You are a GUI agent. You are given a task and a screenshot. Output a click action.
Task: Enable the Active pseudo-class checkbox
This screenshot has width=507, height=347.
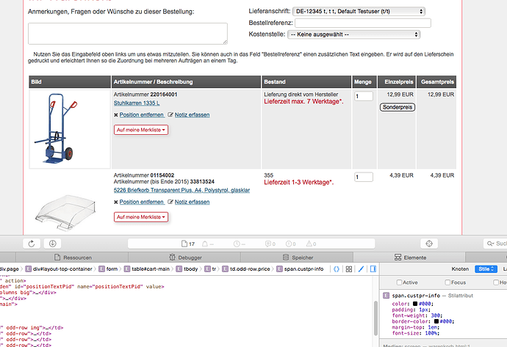point(399,282)
